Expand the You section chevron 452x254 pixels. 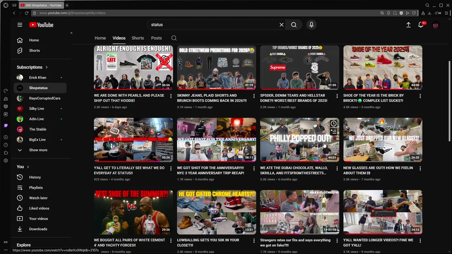[x=28, y=167]
